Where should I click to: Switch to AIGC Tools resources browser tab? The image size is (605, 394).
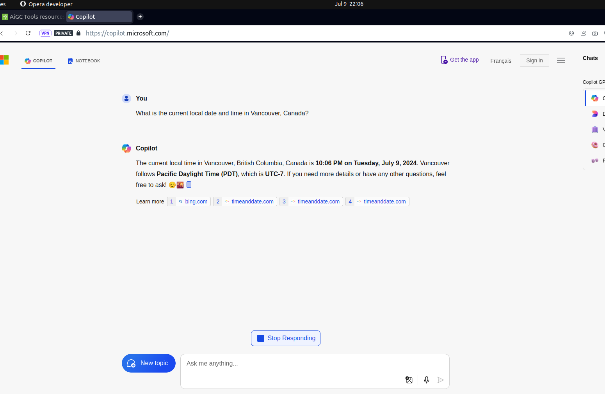(33, 17)
